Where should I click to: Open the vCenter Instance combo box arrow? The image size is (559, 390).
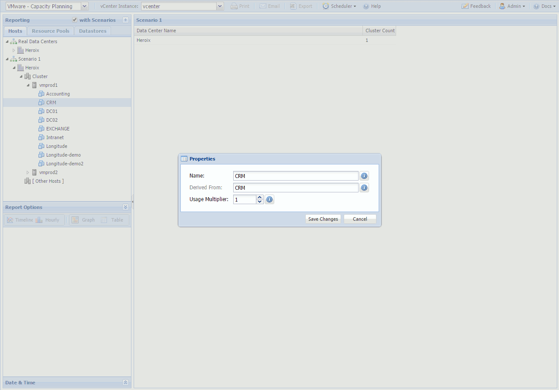tap(220, 6)
